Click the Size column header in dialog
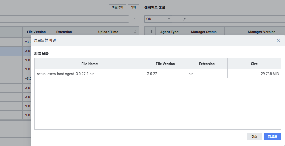This screenshot has height=146, width=285. coord(254,64)
